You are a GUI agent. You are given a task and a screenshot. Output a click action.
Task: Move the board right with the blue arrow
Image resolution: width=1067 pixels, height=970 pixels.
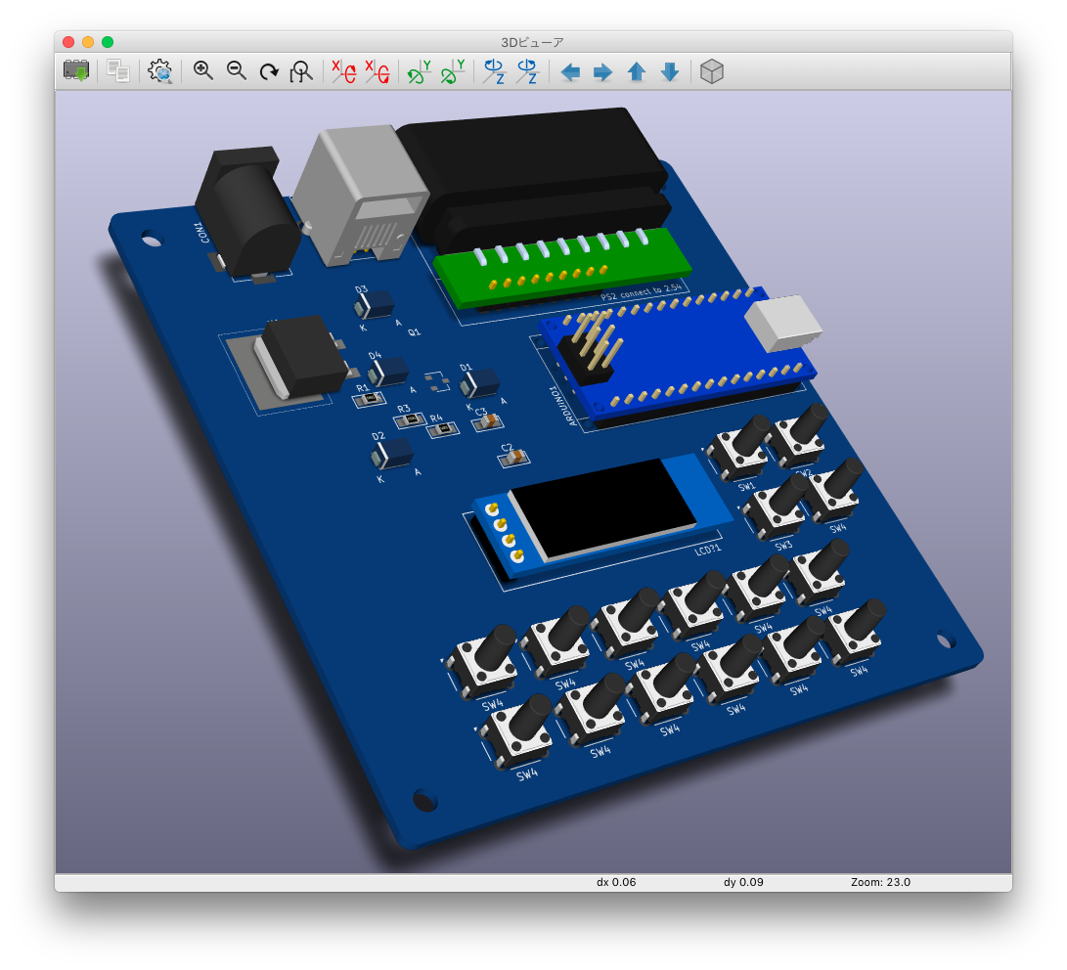[602, 71]
